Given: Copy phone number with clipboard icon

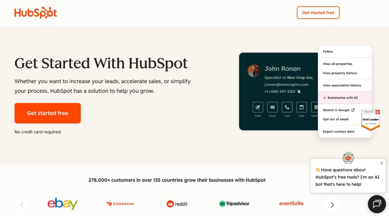Looking at the screenshot, I should (299, 91).
